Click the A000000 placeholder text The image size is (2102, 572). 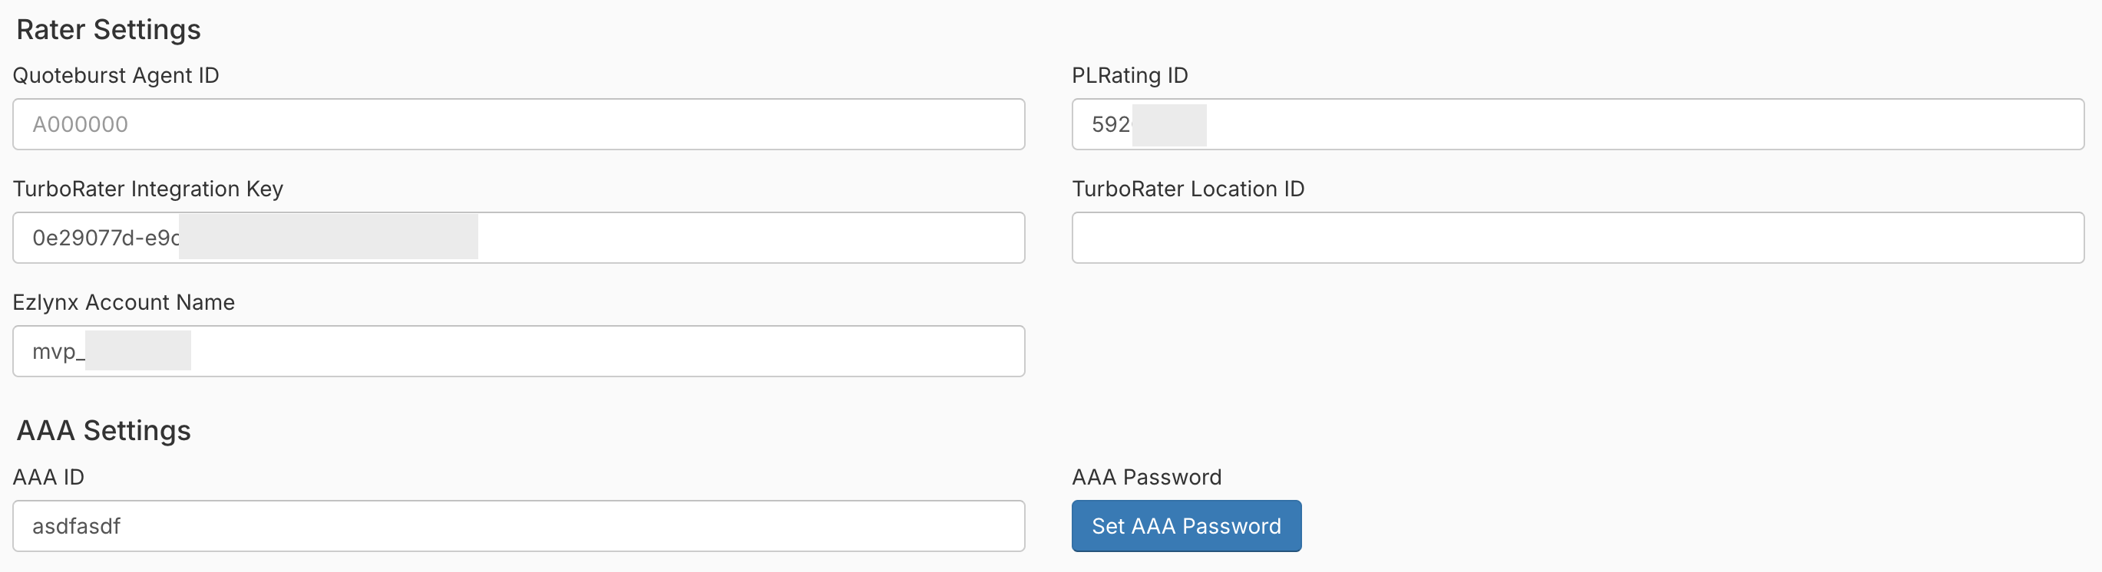(80, 125)
